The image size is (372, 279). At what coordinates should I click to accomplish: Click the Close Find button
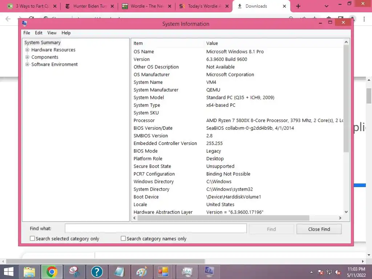click(319, 229)
